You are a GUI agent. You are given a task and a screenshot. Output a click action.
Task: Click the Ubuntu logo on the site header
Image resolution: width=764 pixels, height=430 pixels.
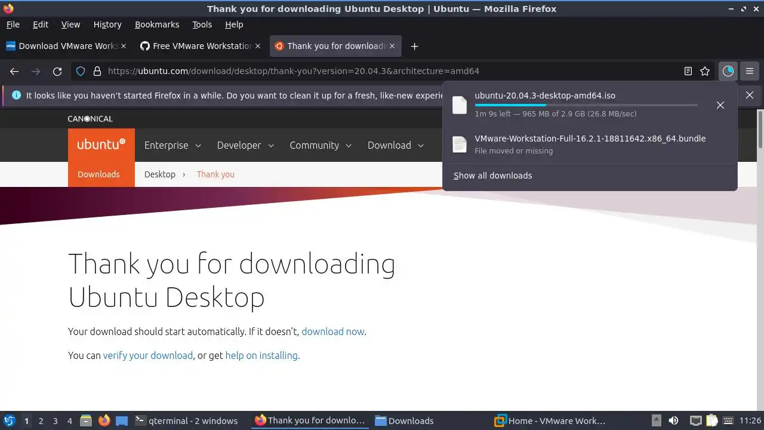101,145
